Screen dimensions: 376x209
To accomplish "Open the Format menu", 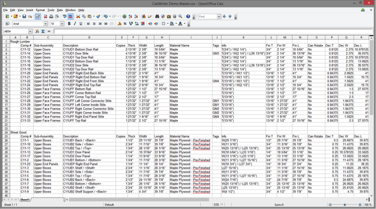I will (40, 10).
